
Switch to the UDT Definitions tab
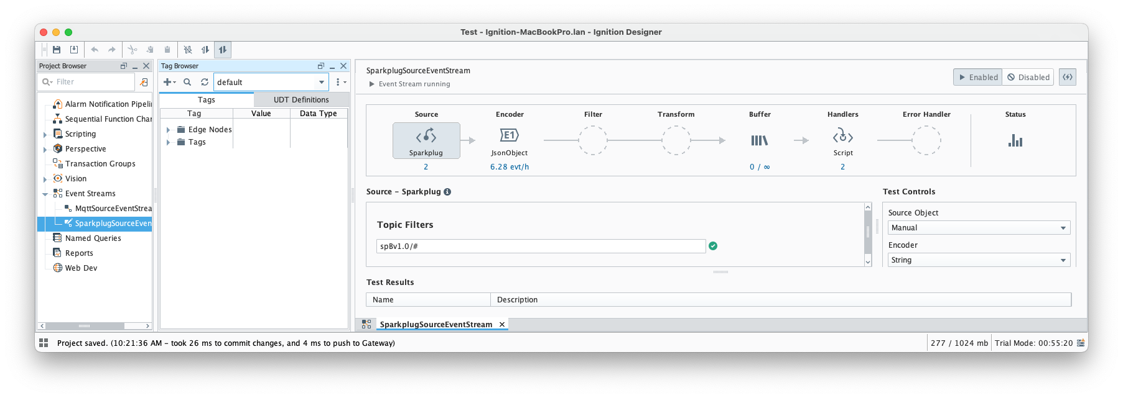301,99
